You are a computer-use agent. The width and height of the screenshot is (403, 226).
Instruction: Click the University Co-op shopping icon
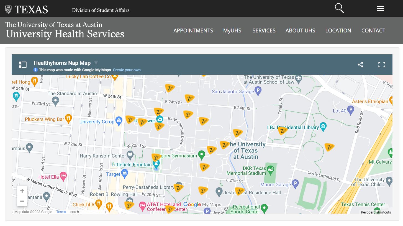(119, 121)
